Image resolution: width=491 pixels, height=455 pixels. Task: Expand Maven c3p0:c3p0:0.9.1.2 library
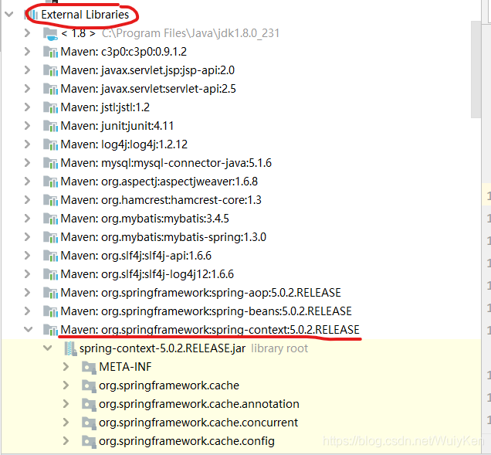[x=27, y=52]
